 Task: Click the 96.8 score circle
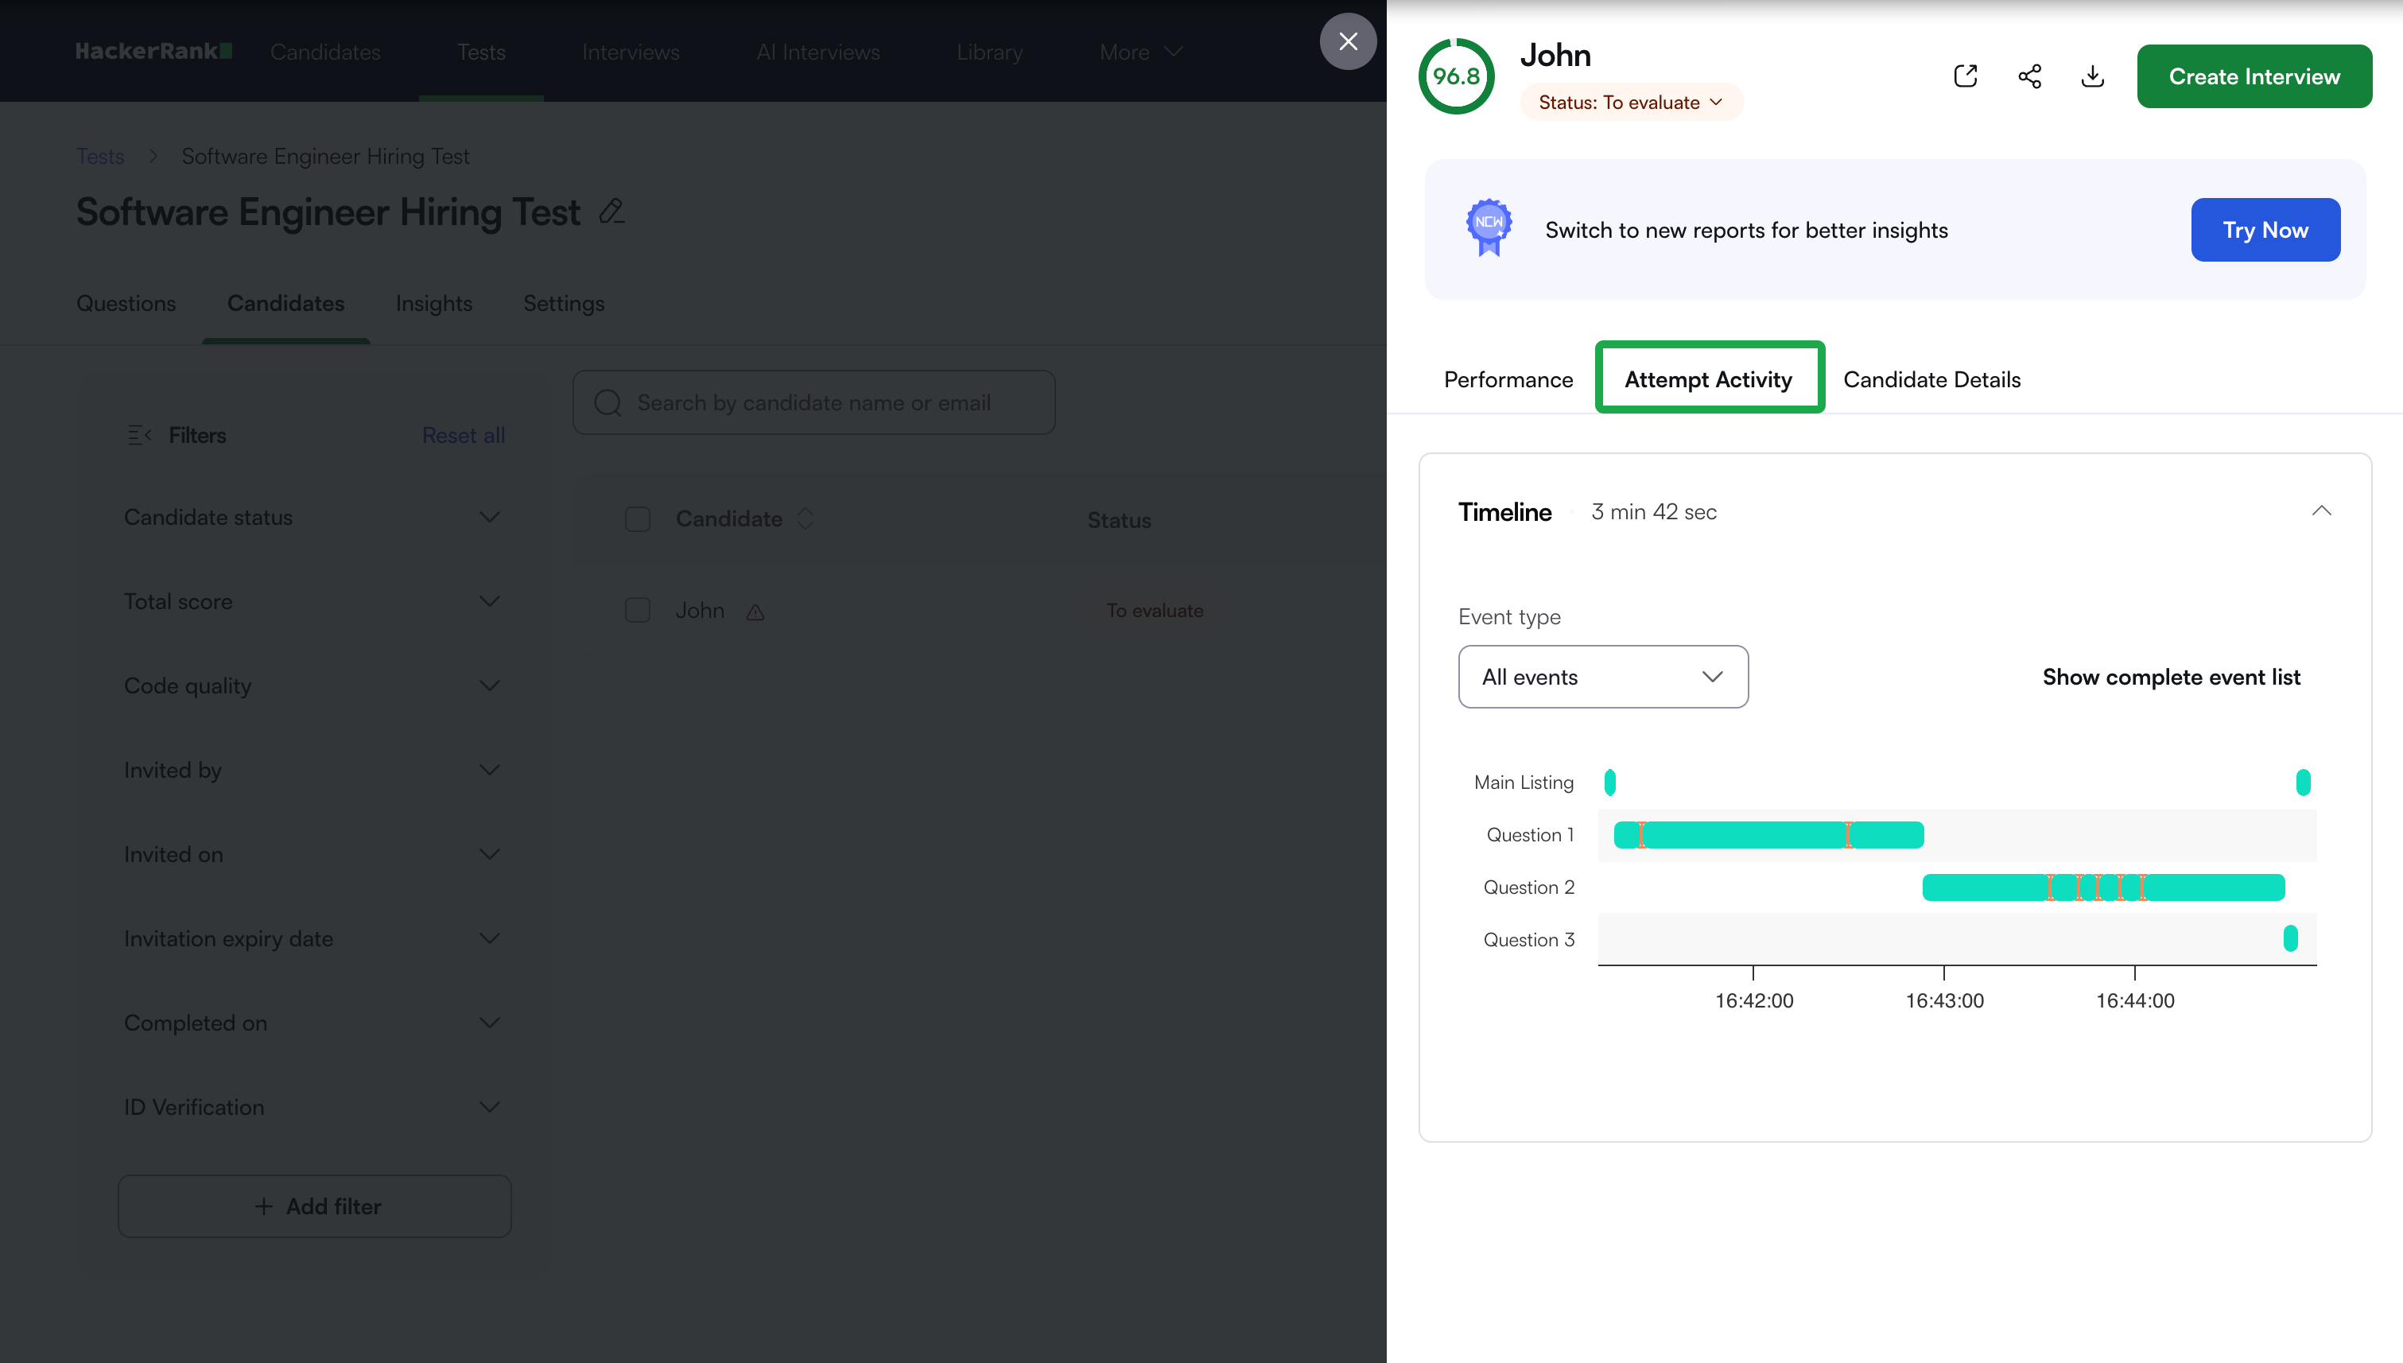point(1456,76)
